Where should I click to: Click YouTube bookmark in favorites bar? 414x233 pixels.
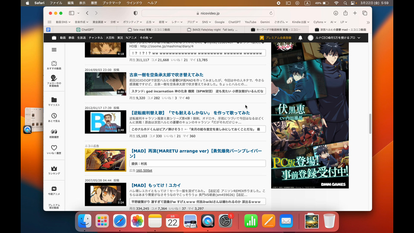pyautogui.click(x=250, y=22)
